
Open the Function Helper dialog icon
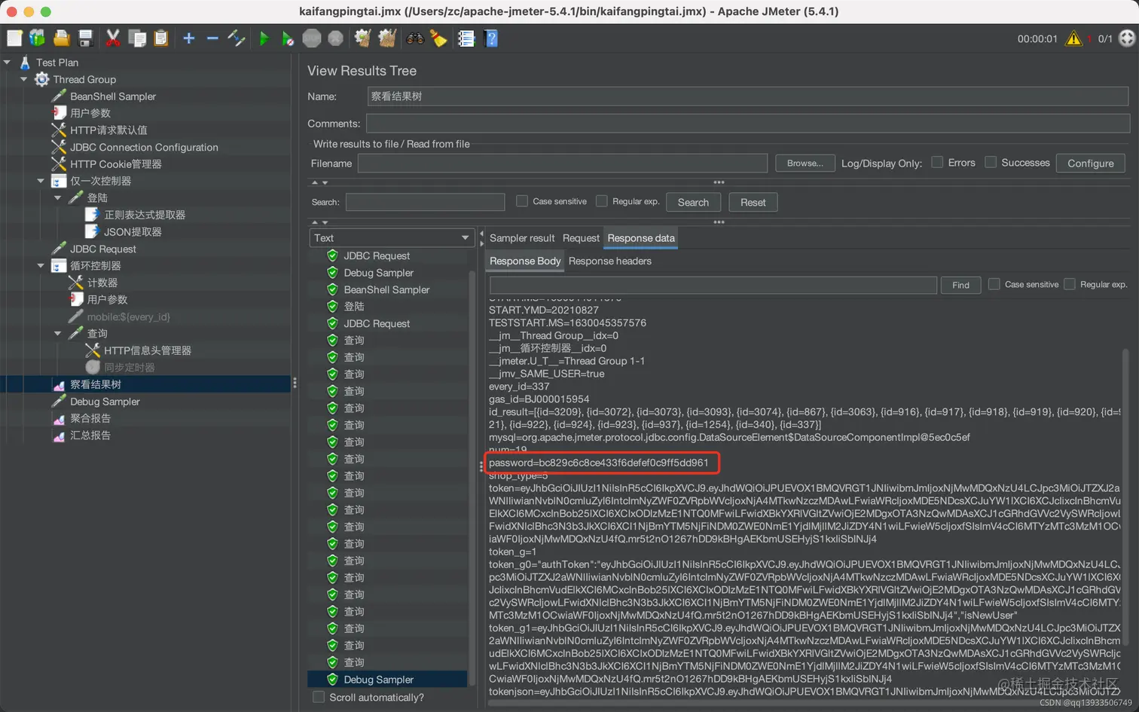tap(466, 38)
